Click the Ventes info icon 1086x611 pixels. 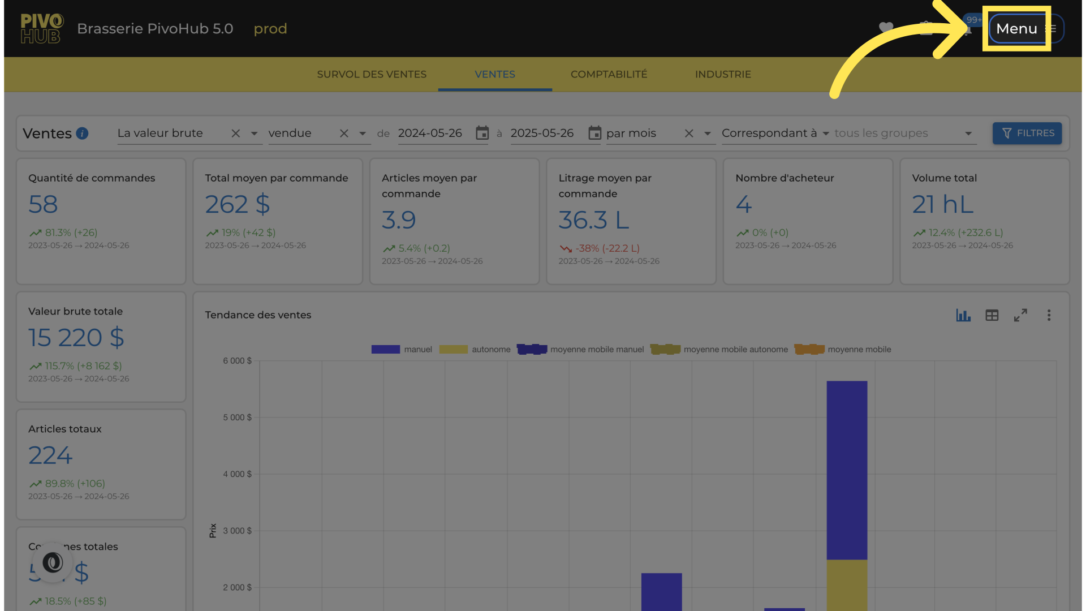[x=82, y=134]
